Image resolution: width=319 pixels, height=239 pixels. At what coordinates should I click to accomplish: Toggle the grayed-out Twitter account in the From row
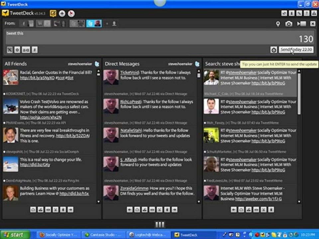(x=77, y=24)
